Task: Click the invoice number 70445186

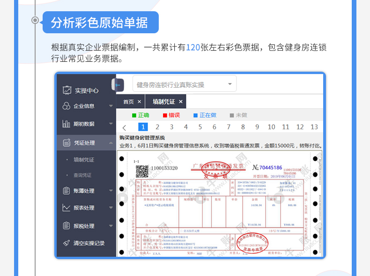Action: pyautogui.click(x=271, y=168)
